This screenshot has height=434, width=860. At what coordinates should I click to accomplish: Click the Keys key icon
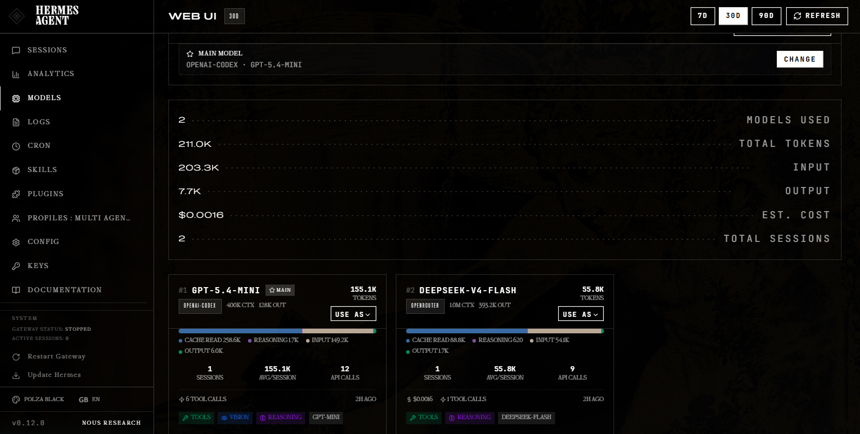click(x=16, y=266)
